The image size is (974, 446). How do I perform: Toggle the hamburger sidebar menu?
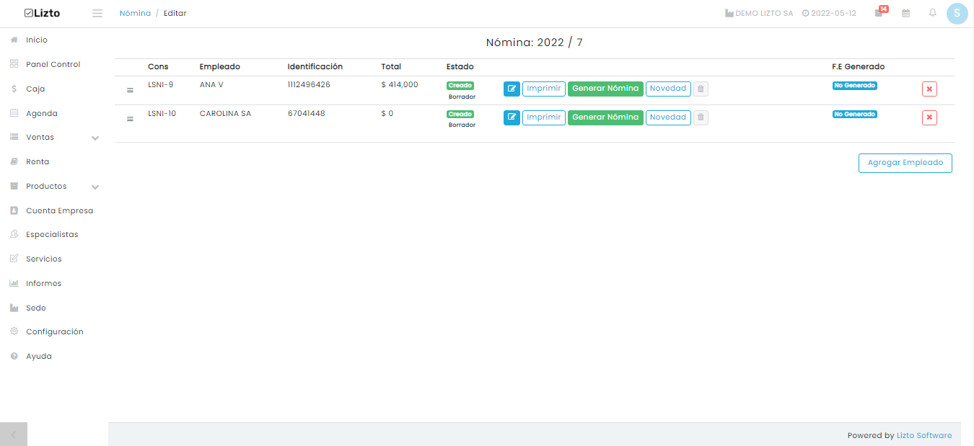point(97,13)
